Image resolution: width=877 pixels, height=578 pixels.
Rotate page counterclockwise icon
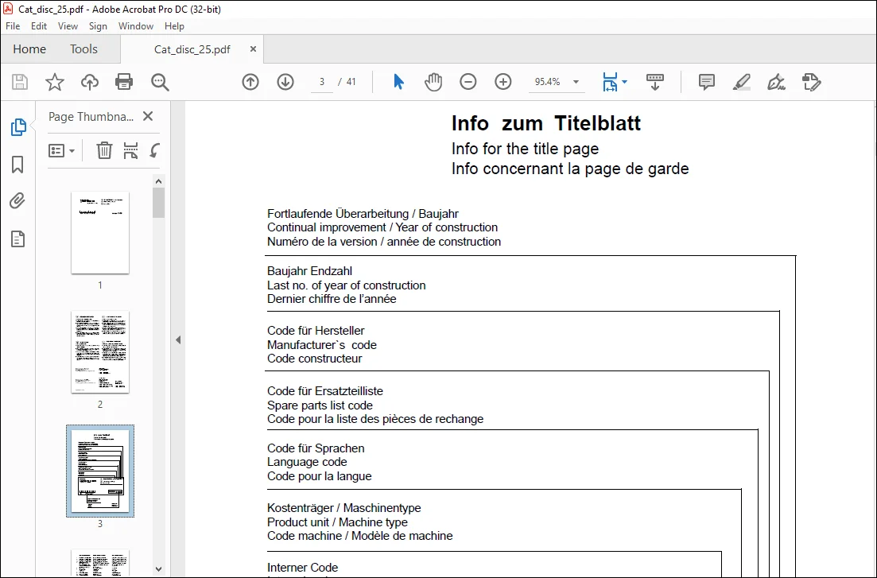155,150
